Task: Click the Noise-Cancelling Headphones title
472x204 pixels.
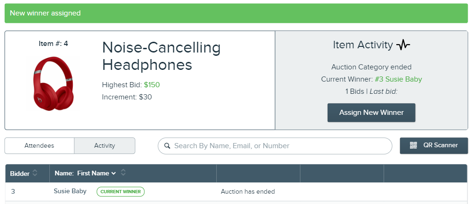Action: pos(161,56)
